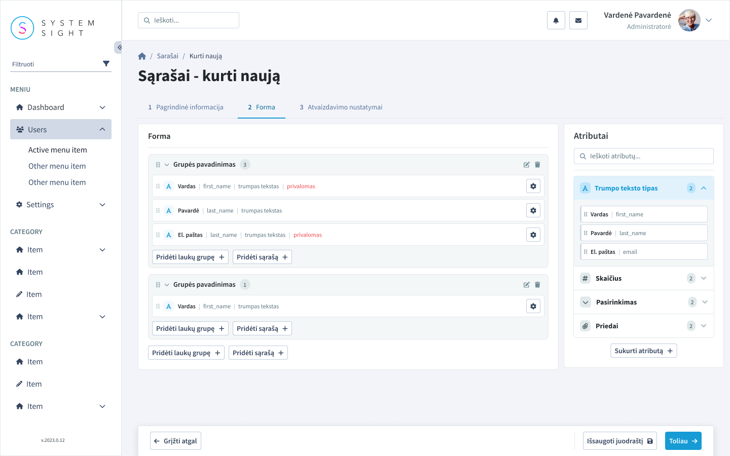Viewport: 730px width, 456px height.
Task: Focus the Ieškoti atributų search field
Action: [644, 156]
